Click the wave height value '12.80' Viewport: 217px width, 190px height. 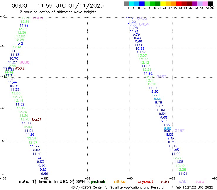tap(16, 94)
